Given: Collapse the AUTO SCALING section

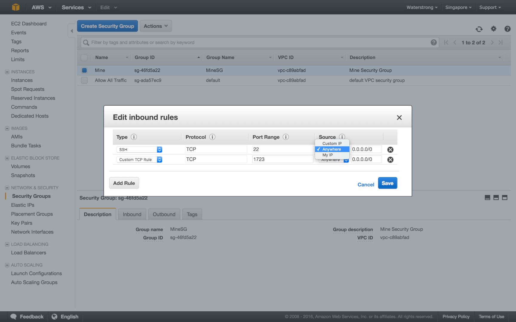Looking at the screenshot, I should tap(7, 265).
